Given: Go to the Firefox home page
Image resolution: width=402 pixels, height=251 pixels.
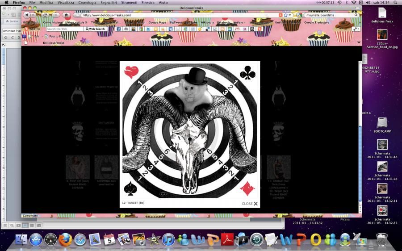Looking at the screenshot, I should point(67,15).
